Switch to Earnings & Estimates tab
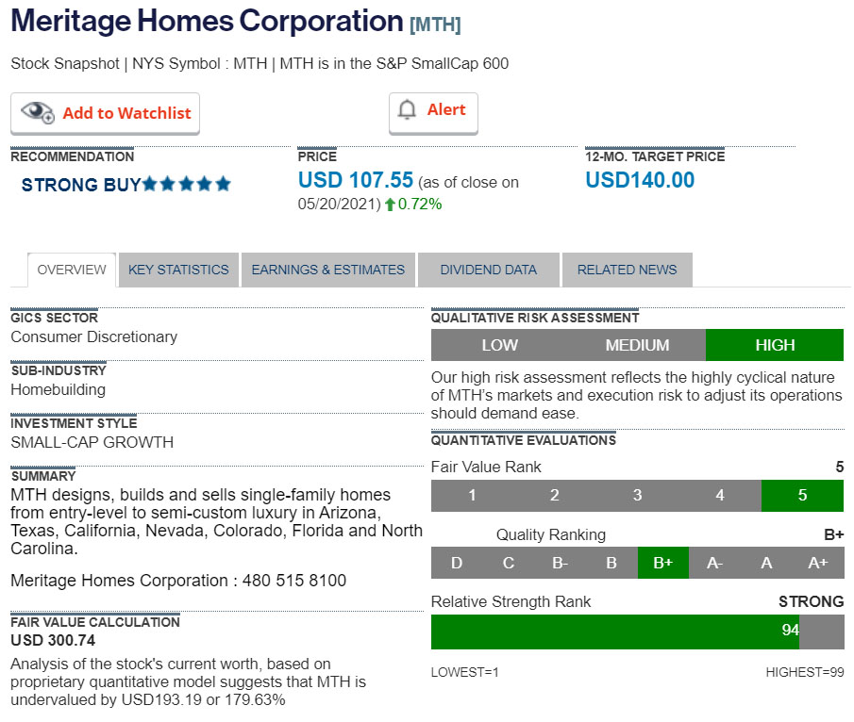 click(327, 270)
